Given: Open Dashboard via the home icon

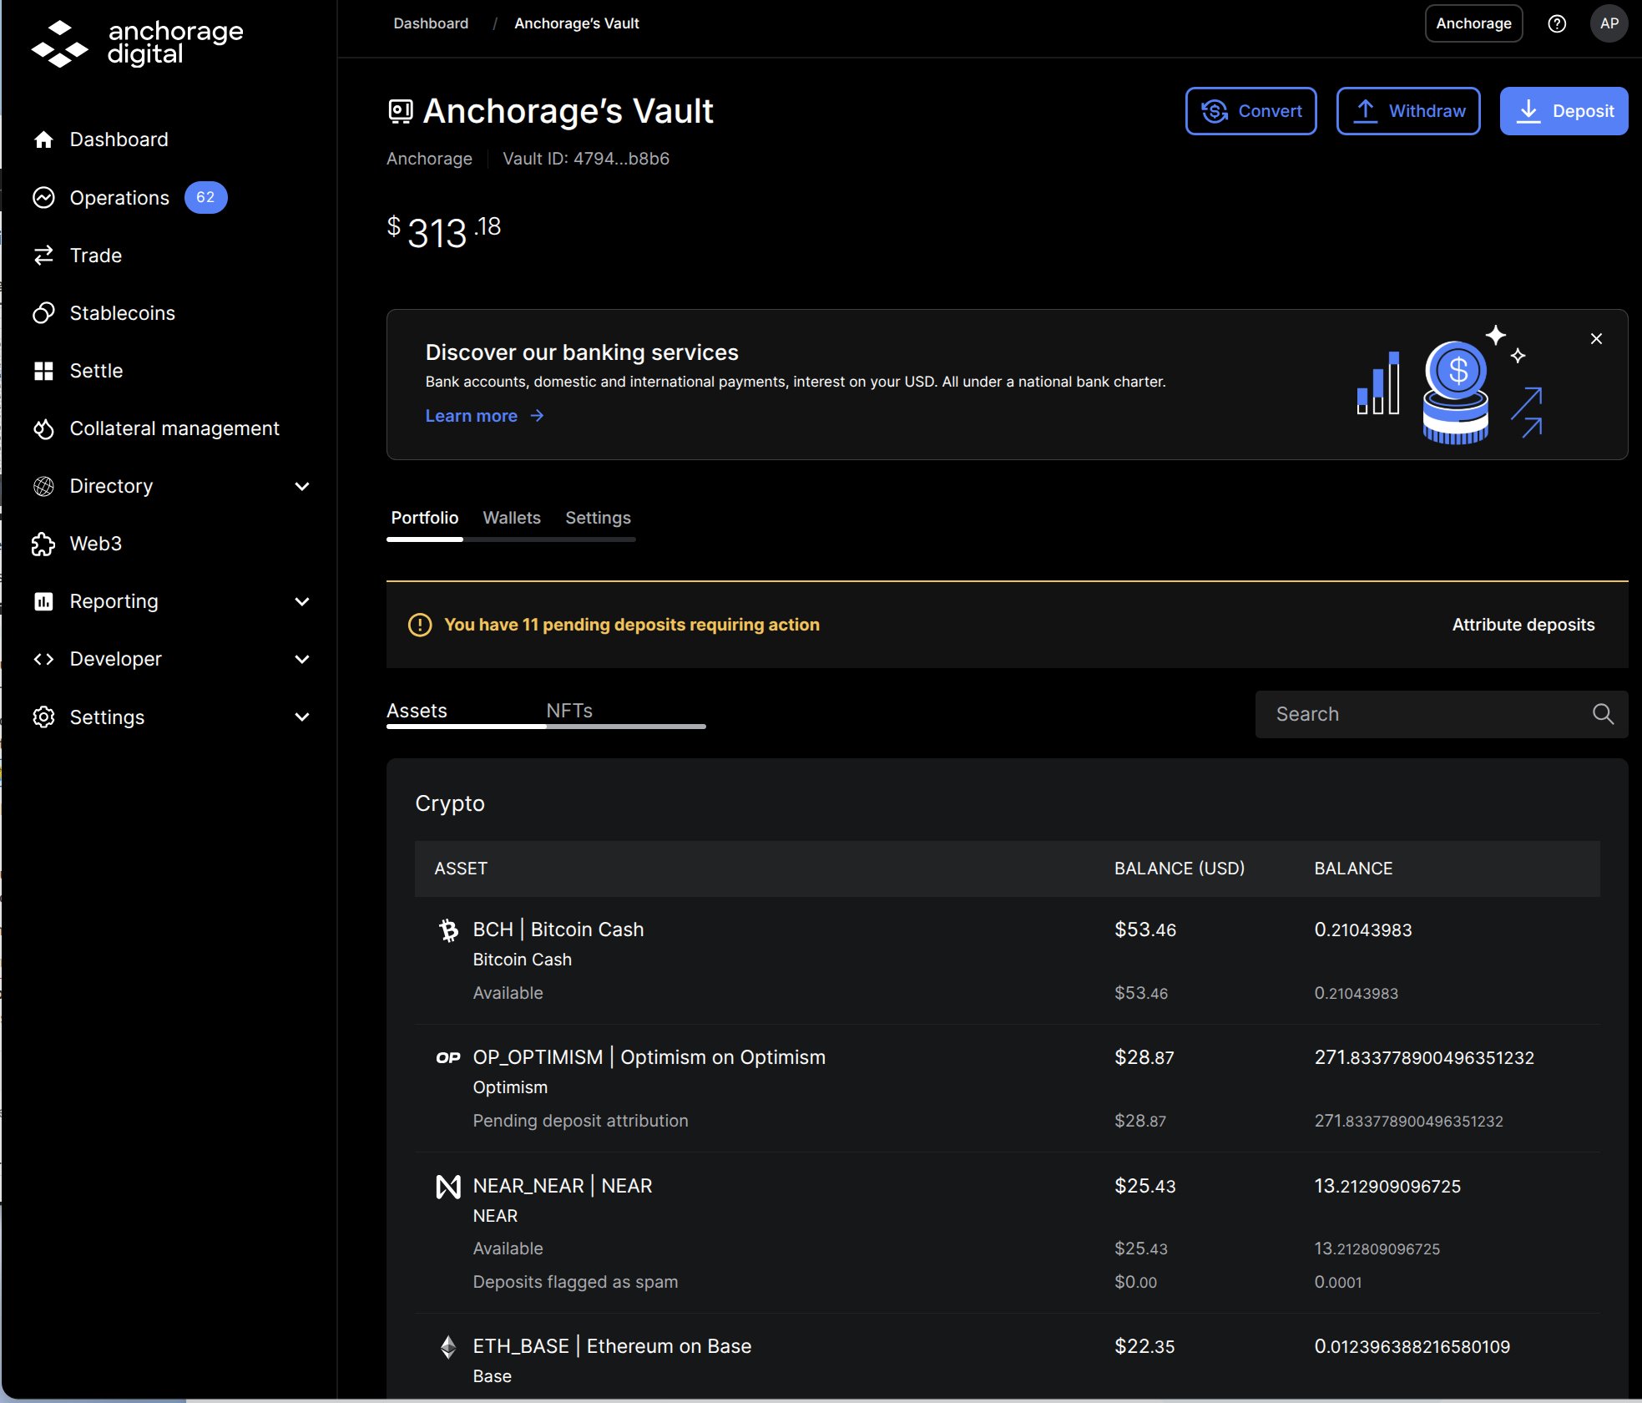Looking at the screenshot, I should (x=43, y=139).
